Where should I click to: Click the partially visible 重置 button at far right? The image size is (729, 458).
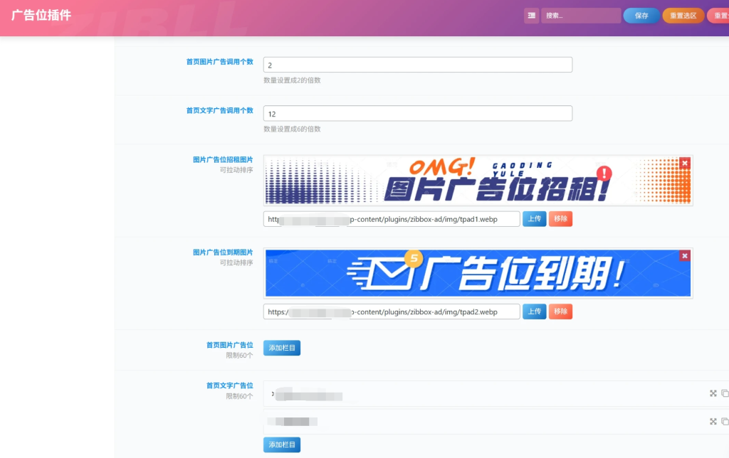point(719,16)
